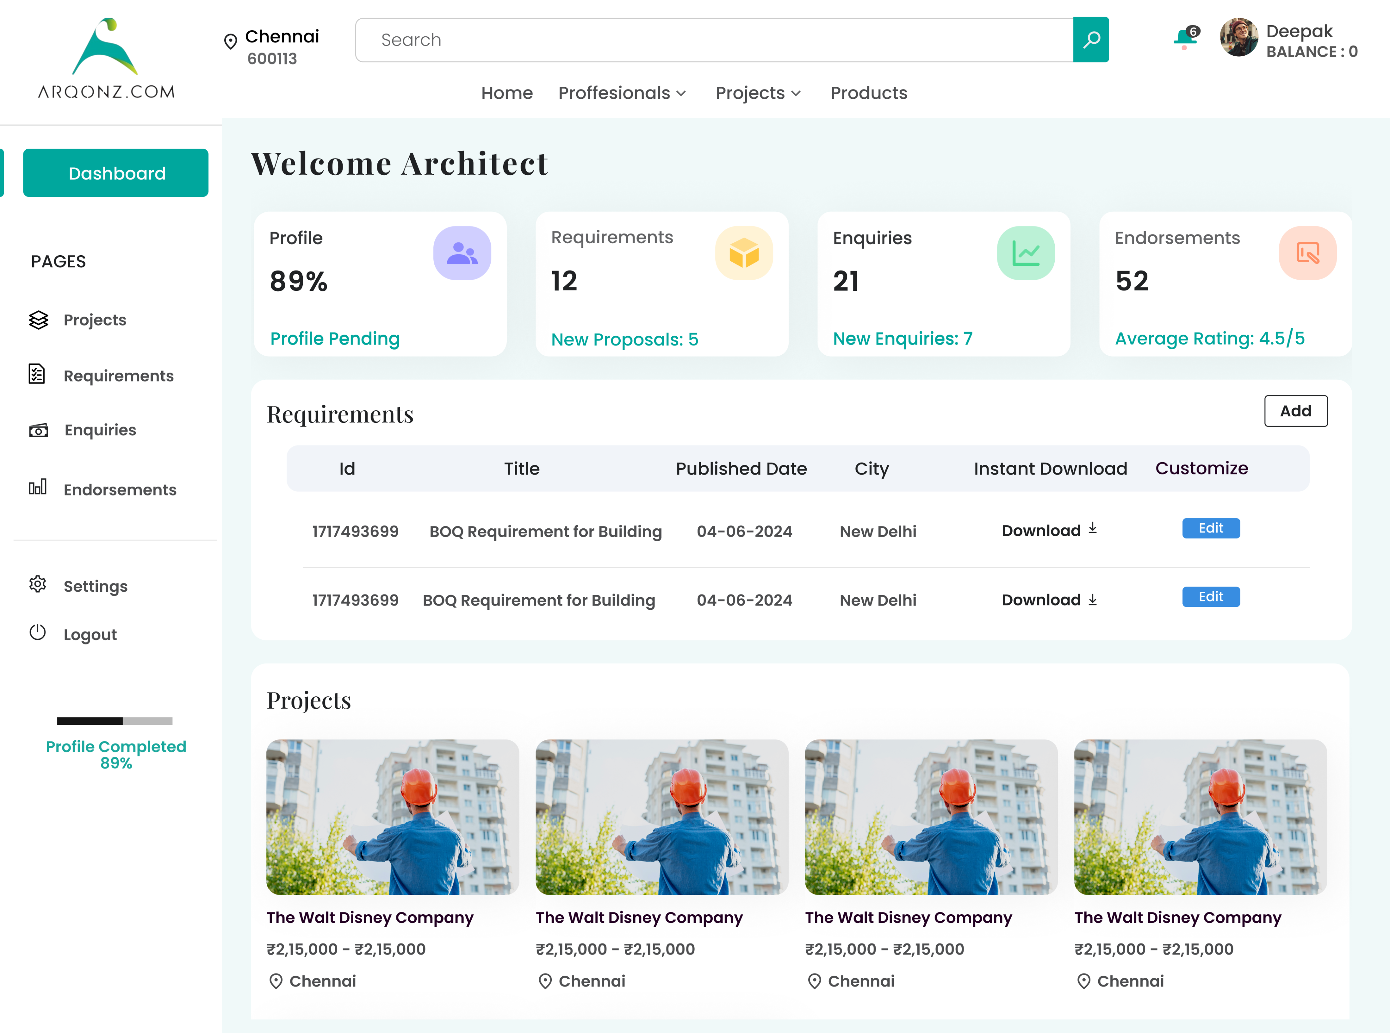Click the Arqonz.com logo
This screenshot has width=1390, height=1033.
point(106,58)
